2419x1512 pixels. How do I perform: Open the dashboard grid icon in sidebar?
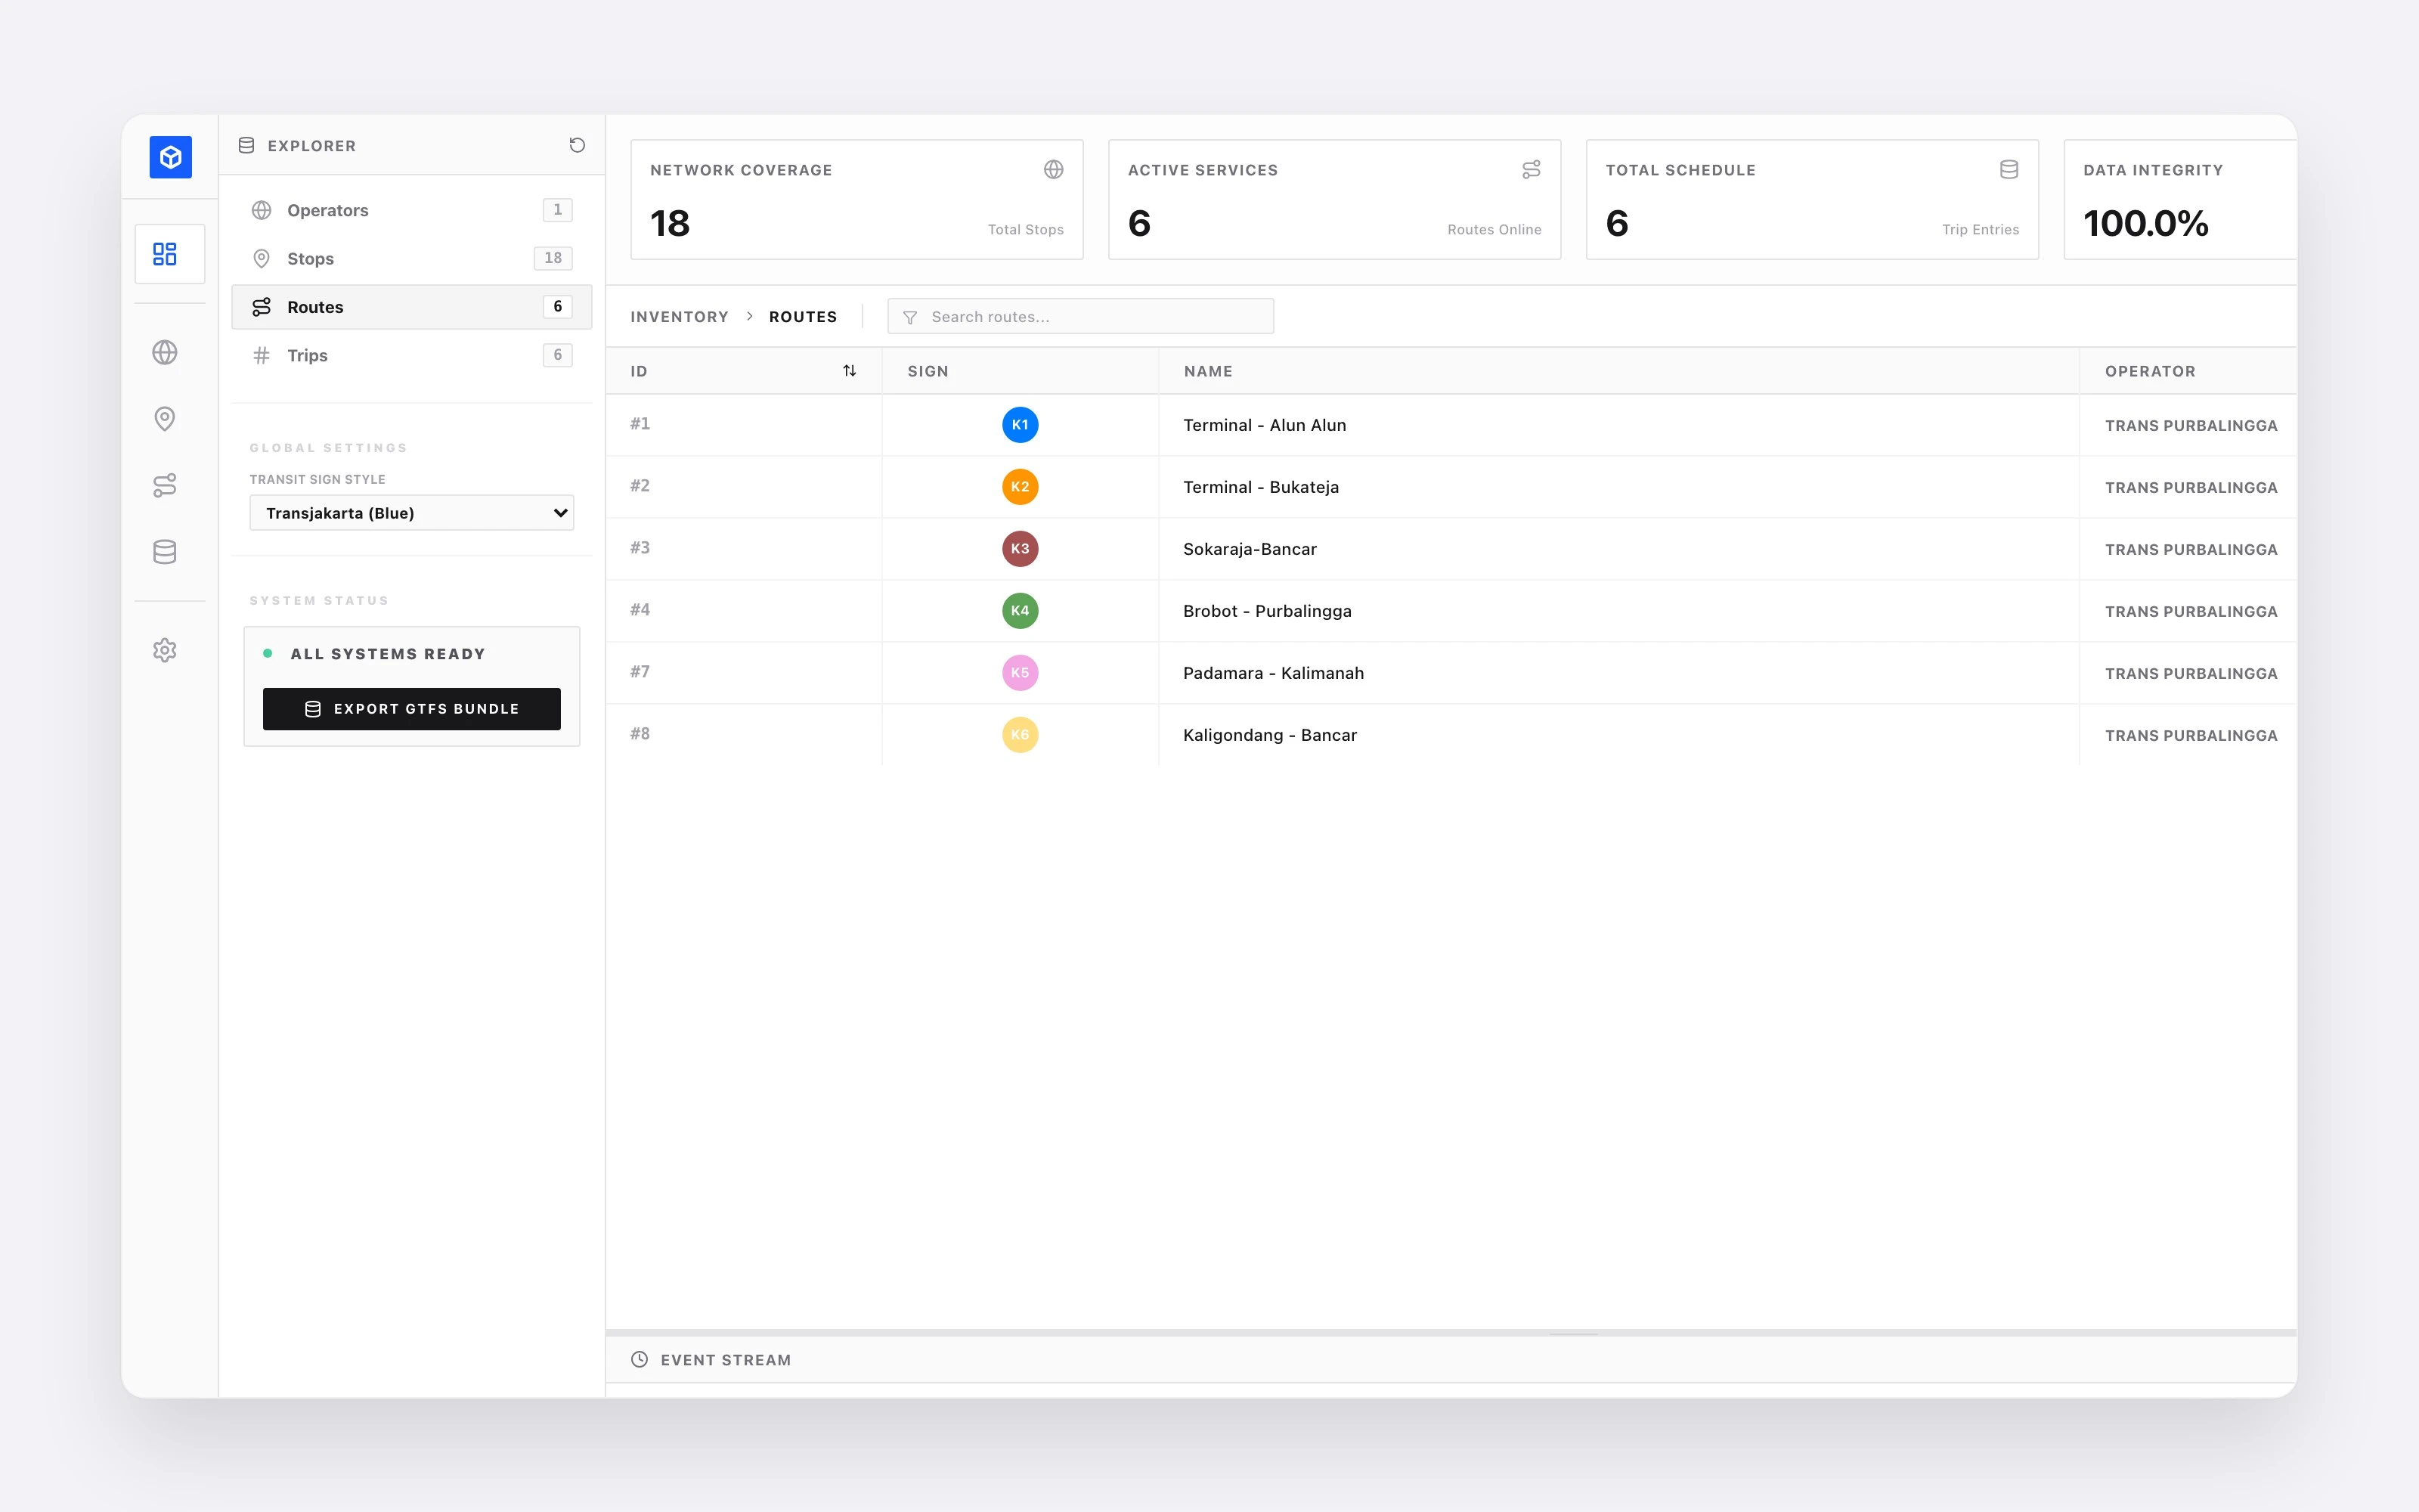tap(165, 254)
